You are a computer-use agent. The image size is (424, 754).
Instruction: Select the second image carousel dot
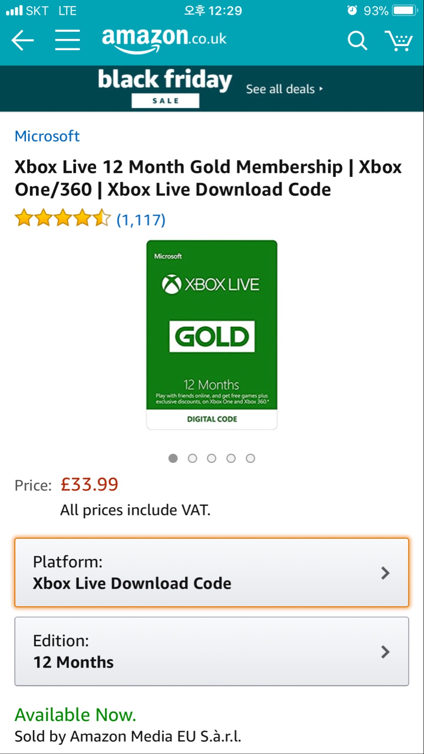coord(193,458)
